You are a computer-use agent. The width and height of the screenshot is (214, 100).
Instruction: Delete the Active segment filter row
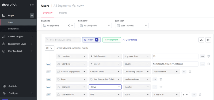point(161,87)
